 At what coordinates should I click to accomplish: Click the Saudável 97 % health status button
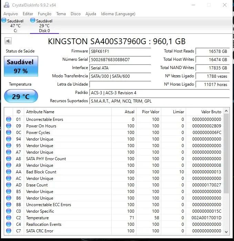[21, 66]
